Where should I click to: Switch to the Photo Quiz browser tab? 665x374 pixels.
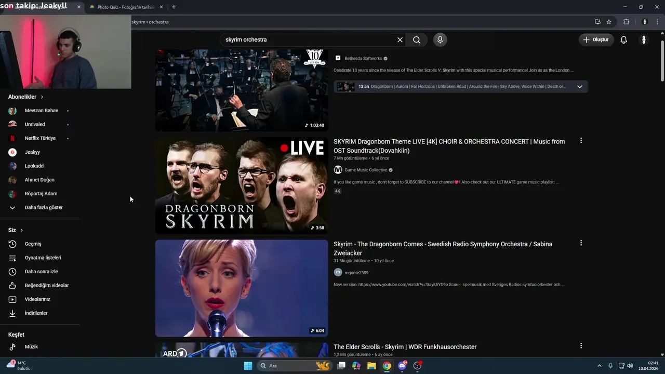[125, 7]
